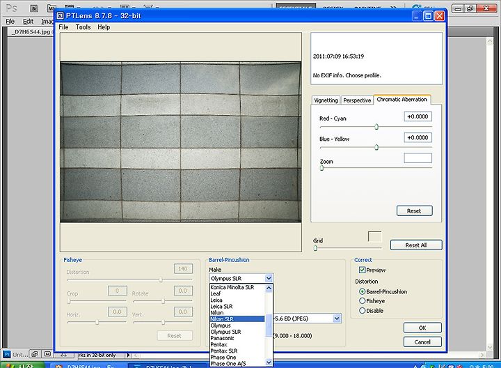Open first _D7H6544.jpg taskbar item
This screenshot has width=501, height=368.
tap(86, 366)
